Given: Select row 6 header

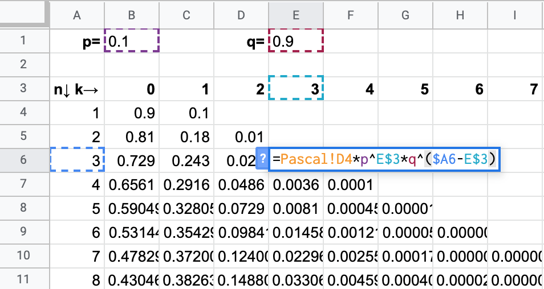Looking at the screenshot, I should (x=23, y=160).
